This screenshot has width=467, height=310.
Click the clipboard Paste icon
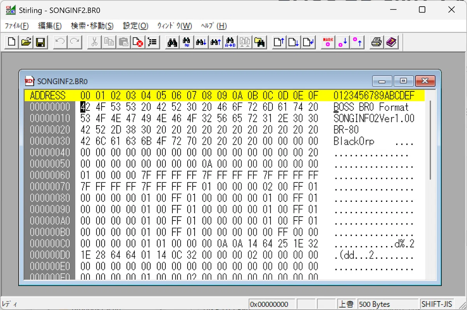pyautogui.click(x=123, y=42)
